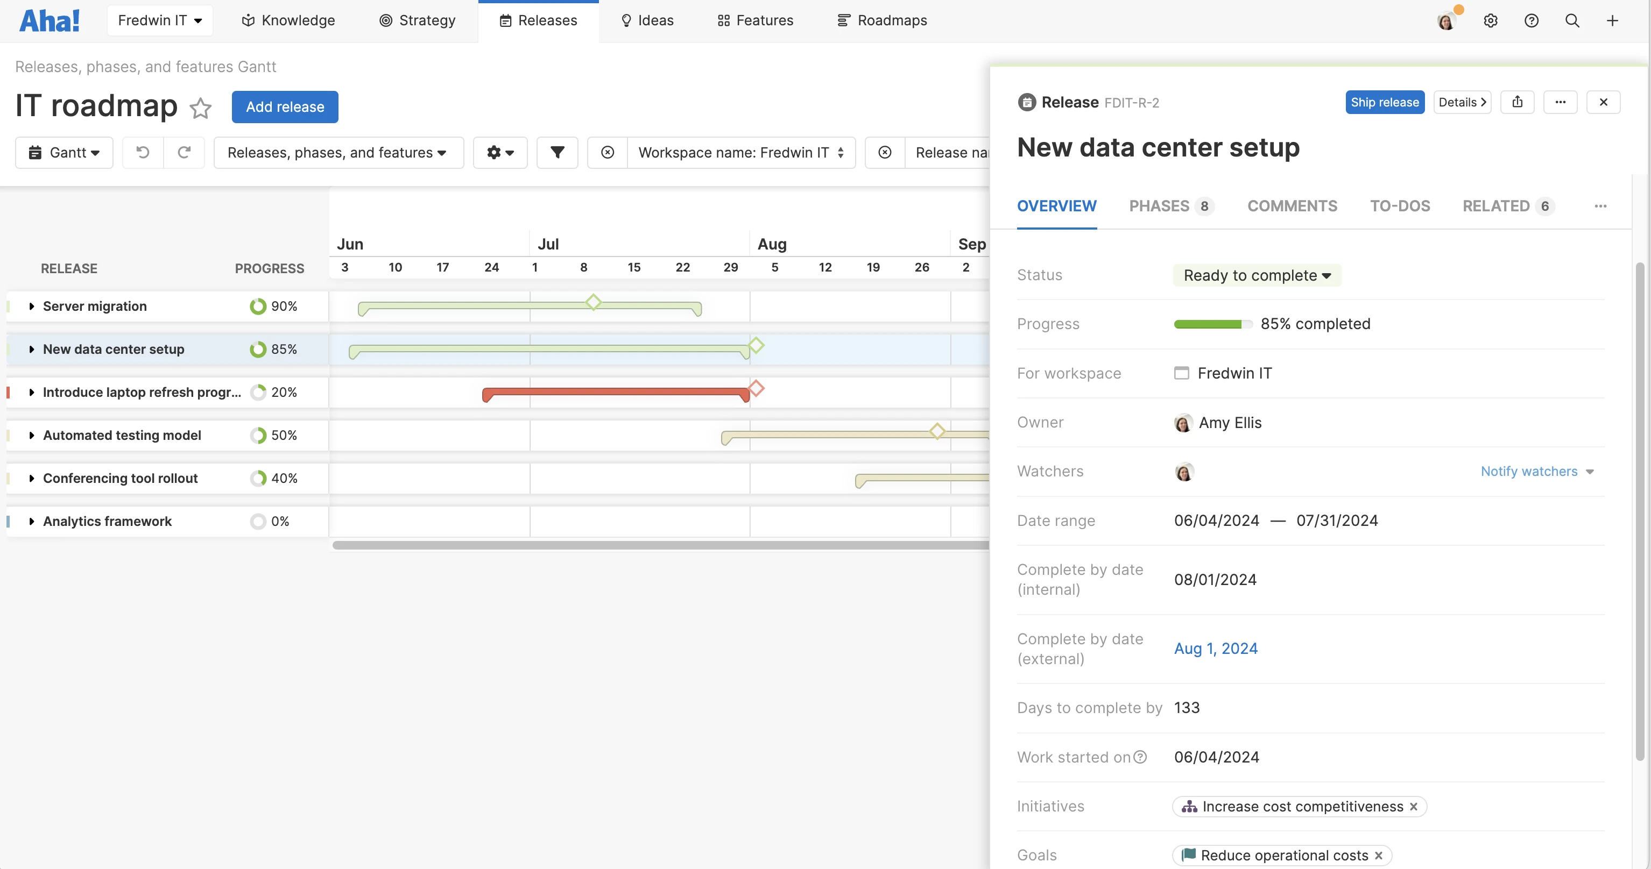Open the Aha! settings gear

coord(1491,20)
